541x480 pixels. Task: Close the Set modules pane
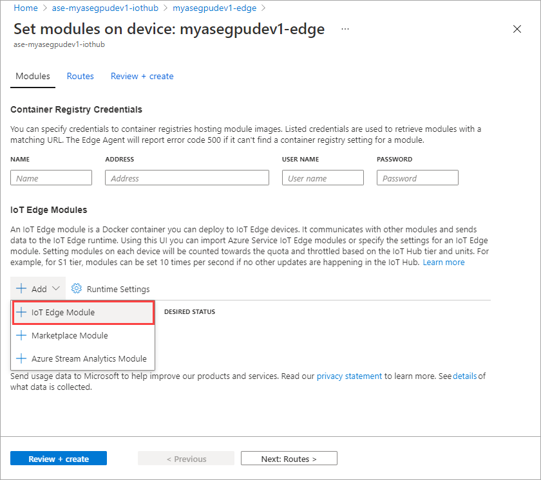(x=517, y=29)
